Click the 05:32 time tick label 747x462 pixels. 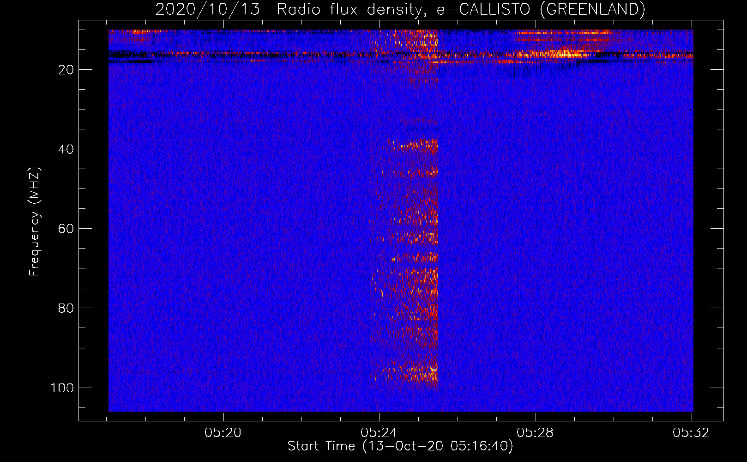click(691, 433)
